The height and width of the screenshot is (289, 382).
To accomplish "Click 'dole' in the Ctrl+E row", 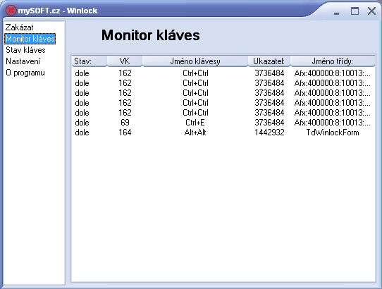I will tap(82, 123).
